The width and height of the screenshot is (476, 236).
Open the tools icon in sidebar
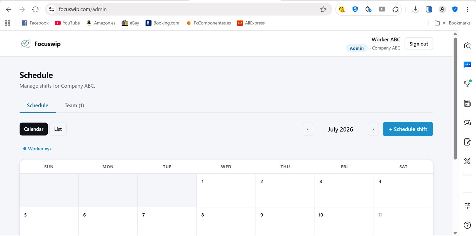(x=467, y=161)
